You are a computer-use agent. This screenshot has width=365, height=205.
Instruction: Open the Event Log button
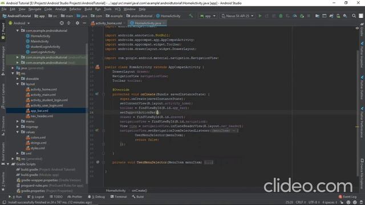tap(347, 197)
